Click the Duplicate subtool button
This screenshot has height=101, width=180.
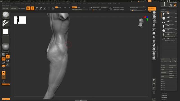point(165,72)
